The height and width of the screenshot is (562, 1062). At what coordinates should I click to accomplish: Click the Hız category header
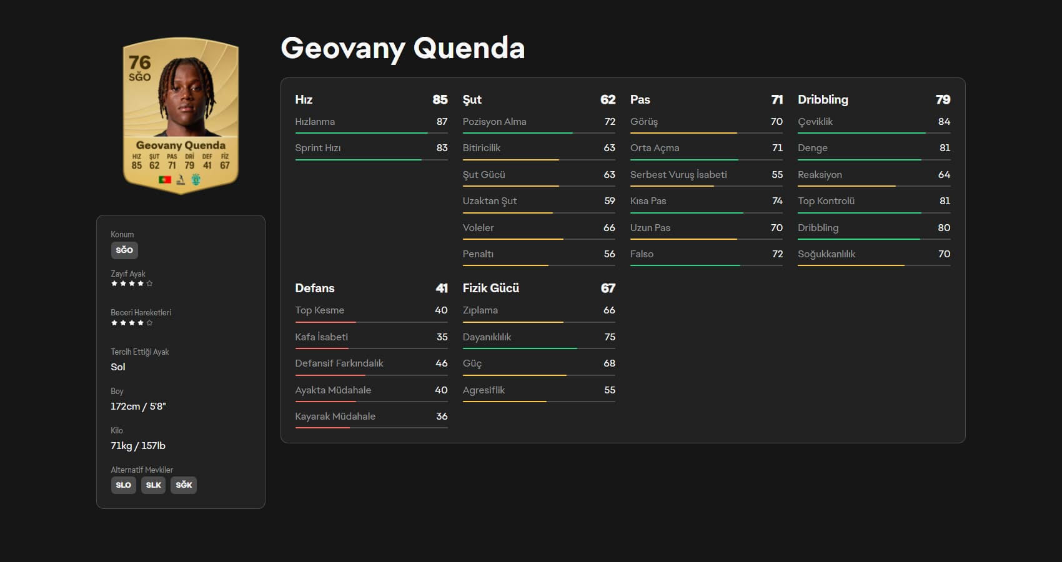click(x=304, y=99)
